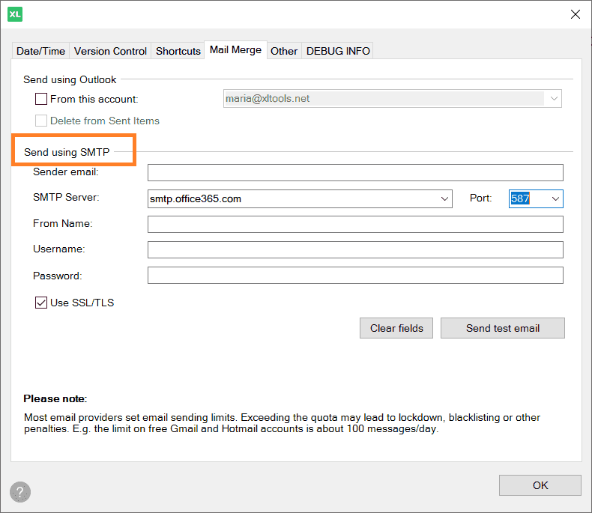Expand the Port dropdown arrow
Image resolution: width=592 pixels, height=513 pixels.
(x=555, y=198)
